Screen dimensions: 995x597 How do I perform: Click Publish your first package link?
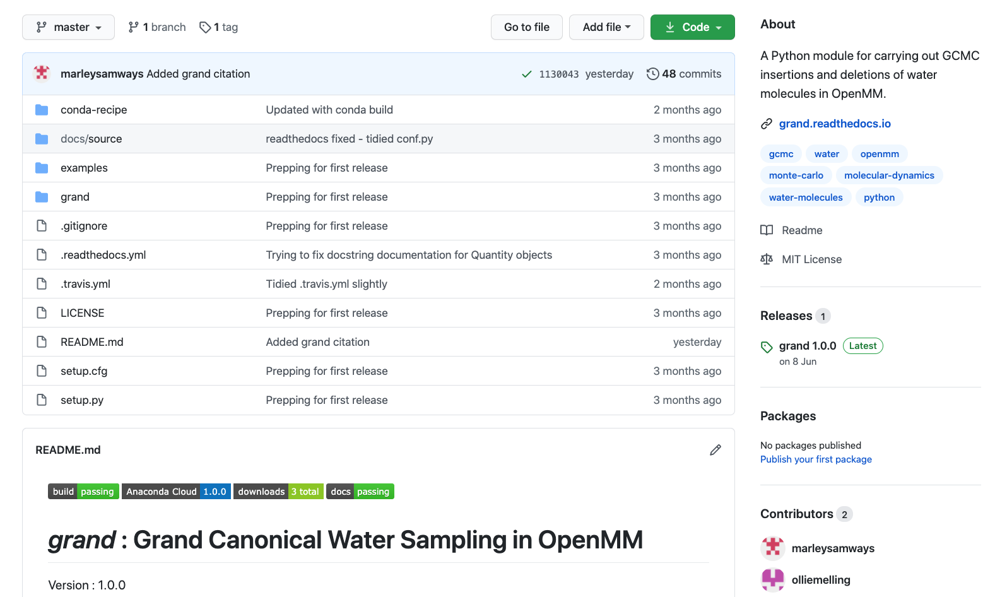tap(815, 459)
